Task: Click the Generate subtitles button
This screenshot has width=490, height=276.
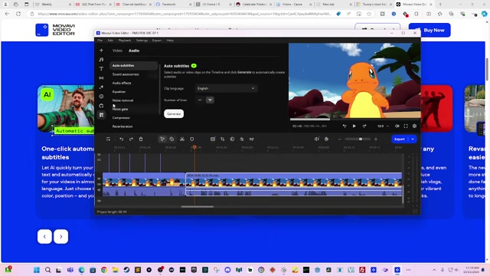Action: click(x=174, y=114)
